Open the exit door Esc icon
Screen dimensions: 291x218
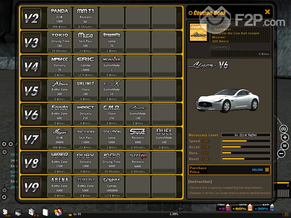[5, 211]
